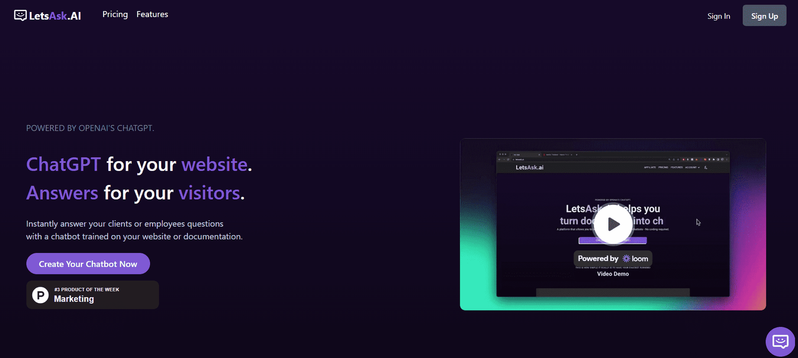Click LetsAsk.ai title inside video thumbnail
The height and width of the screenshot is (358, 798).
(x=529, y=168)
